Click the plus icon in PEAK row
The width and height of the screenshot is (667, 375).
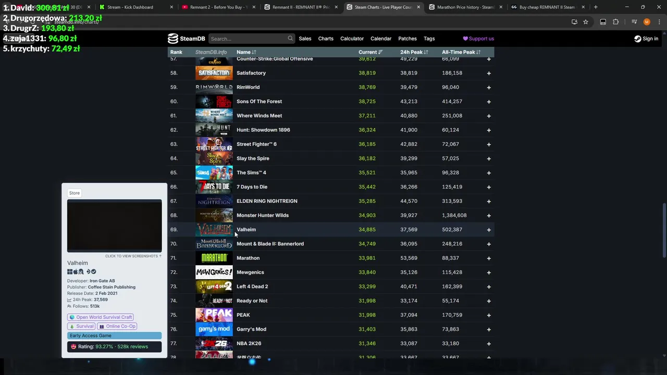point(489,315)
